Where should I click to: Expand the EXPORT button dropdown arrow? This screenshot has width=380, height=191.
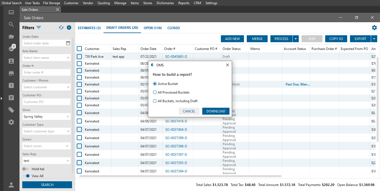pyautogui.click(x=374, y=39)
